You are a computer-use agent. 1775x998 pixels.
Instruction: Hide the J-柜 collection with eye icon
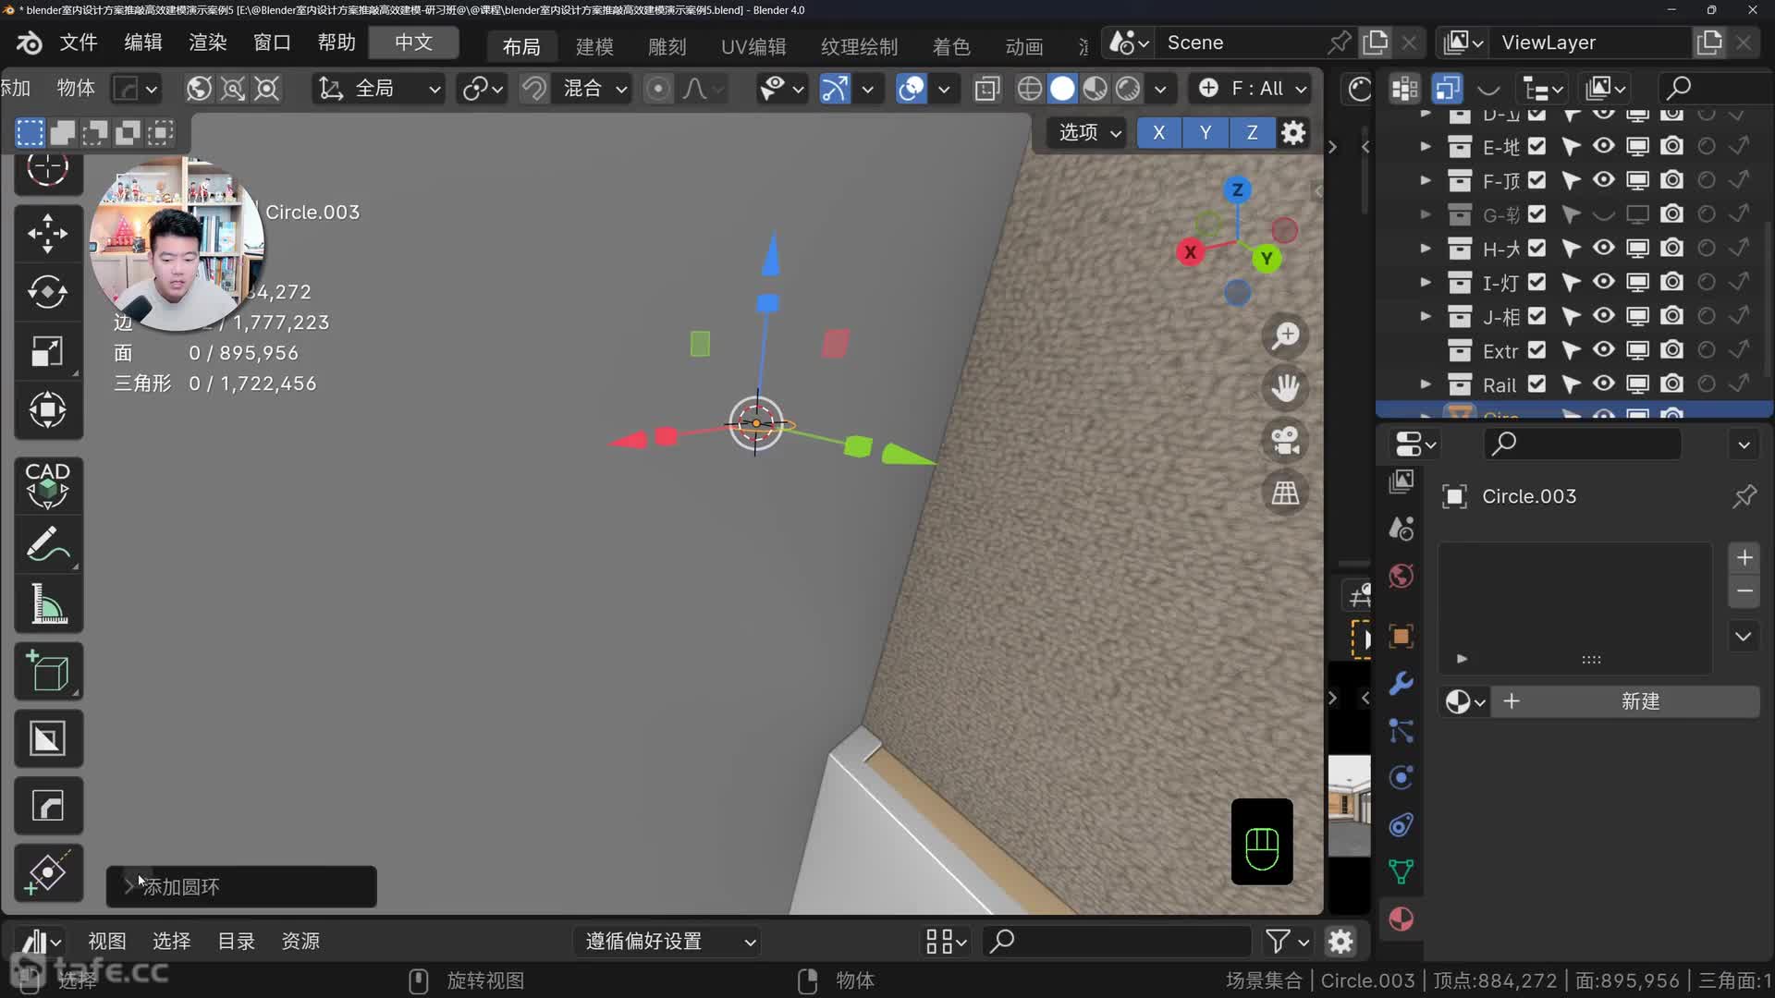click(1603, 316)
